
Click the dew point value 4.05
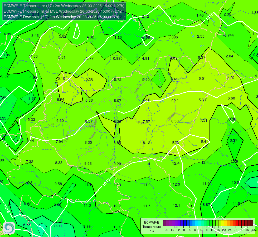(x=7, y=34)
